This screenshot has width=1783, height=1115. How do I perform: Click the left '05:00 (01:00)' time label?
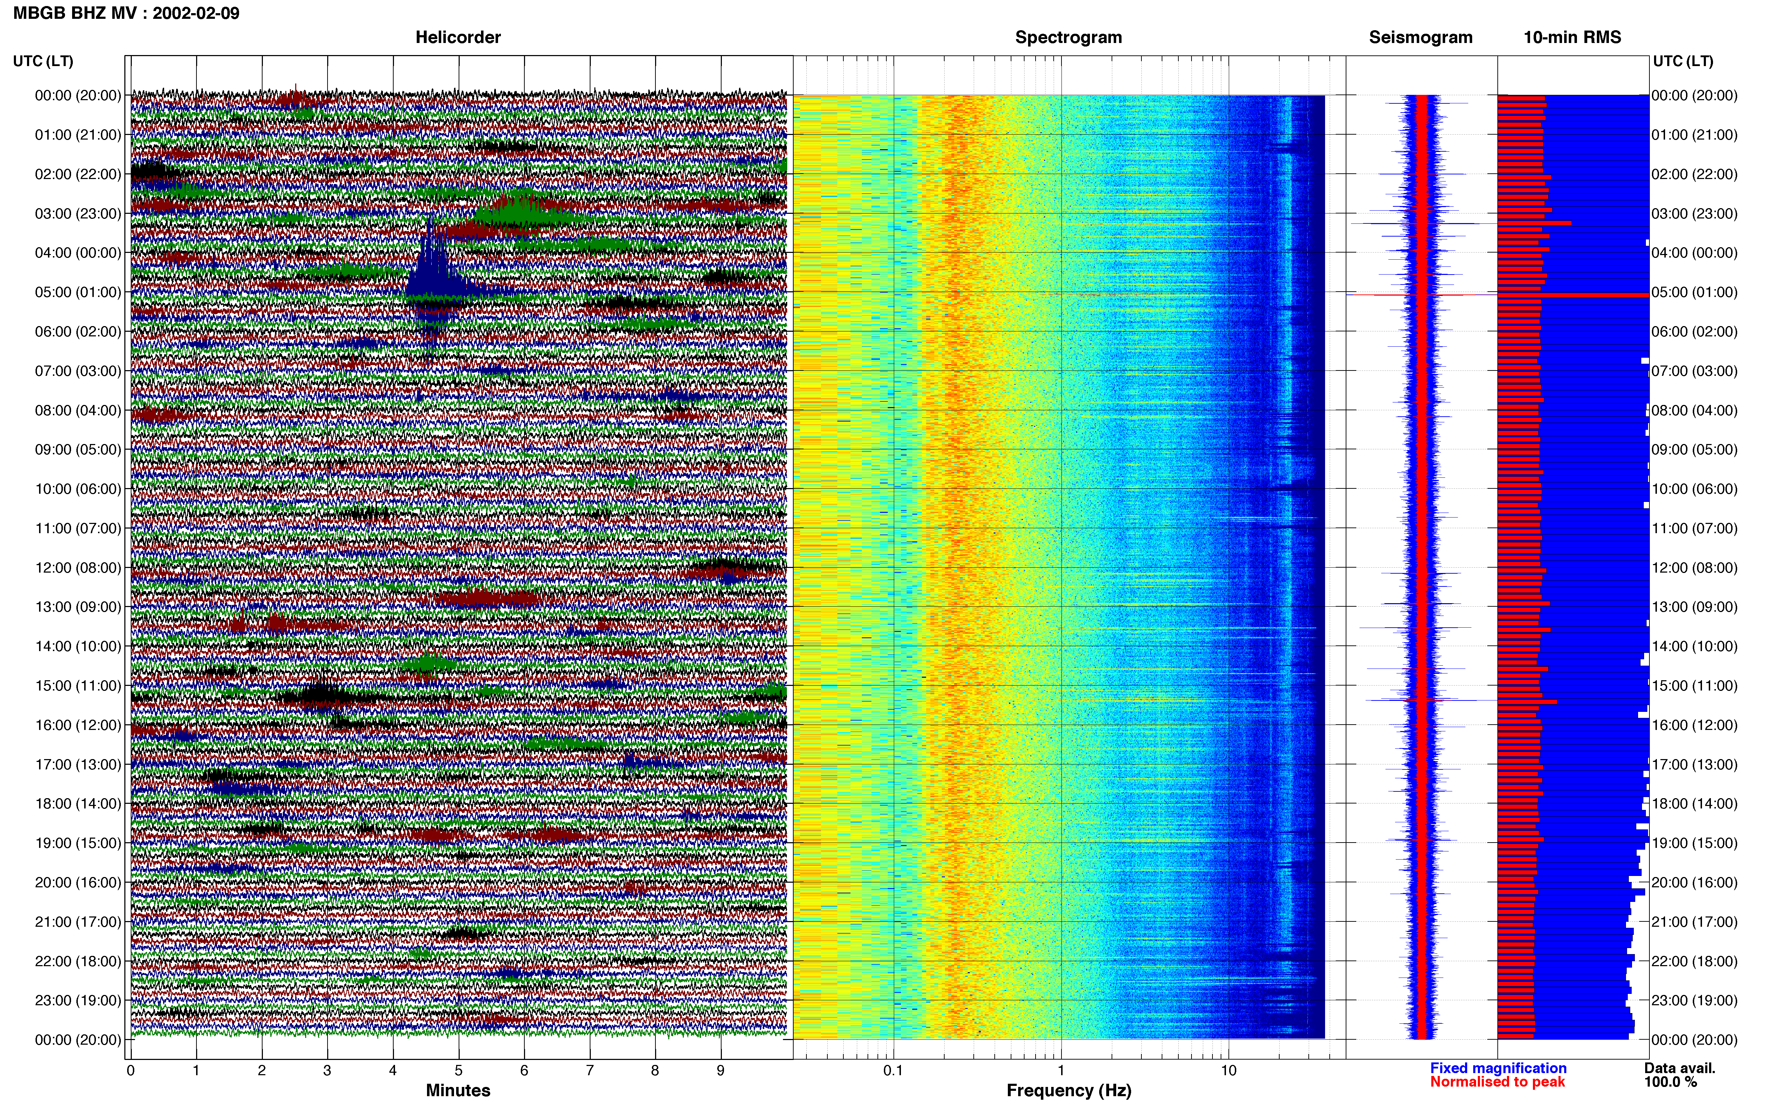78,292
